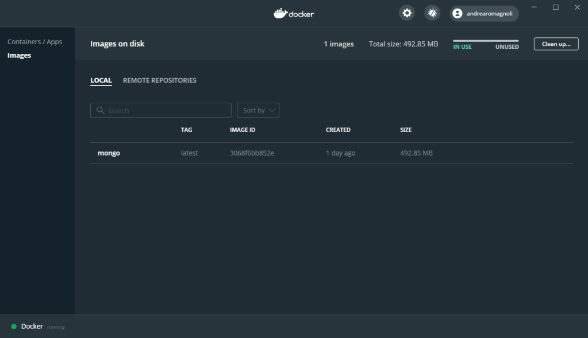This screenshot has width=588, height=338.
Task: Click the 1 images count
Action: [x=339, y=44]
